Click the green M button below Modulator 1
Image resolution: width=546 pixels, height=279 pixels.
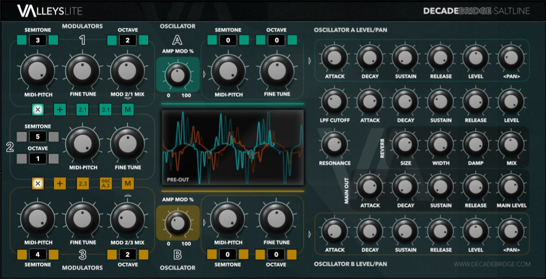[x=128, y=110]
